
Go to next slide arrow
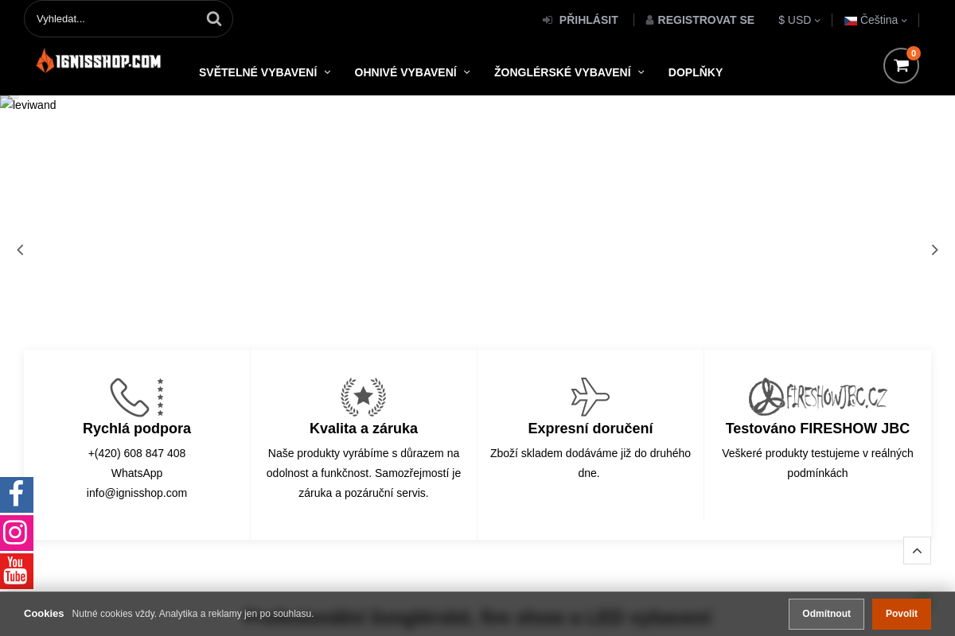934,250
